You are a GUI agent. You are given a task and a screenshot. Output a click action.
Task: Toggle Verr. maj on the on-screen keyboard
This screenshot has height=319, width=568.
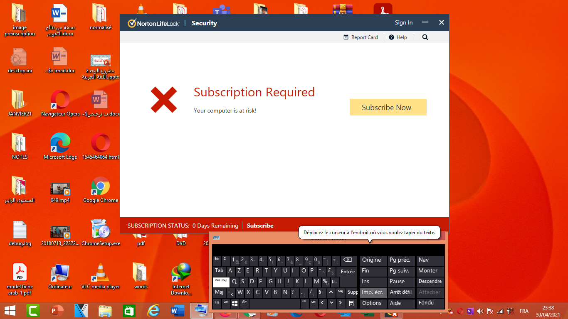[x=221, y=282]
